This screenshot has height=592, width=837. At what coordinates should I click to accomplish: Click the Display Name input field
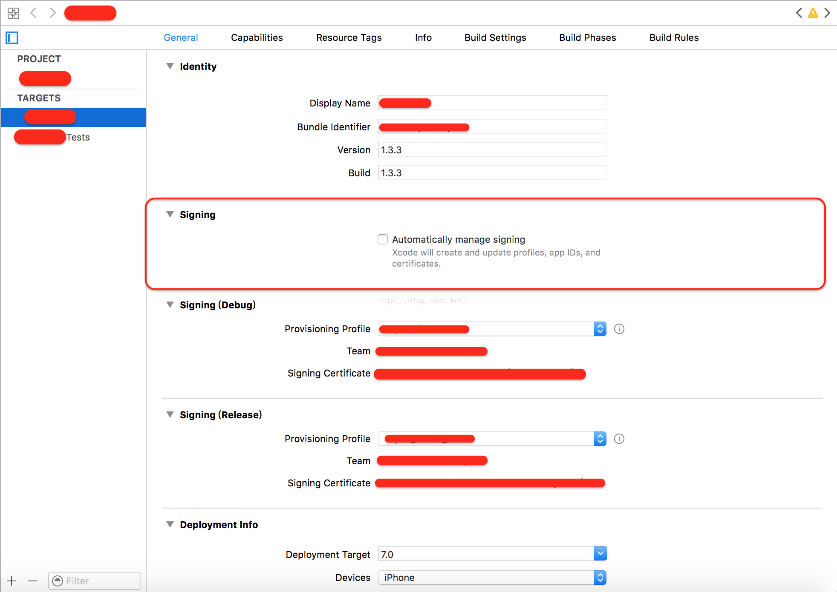coord(492,103)
